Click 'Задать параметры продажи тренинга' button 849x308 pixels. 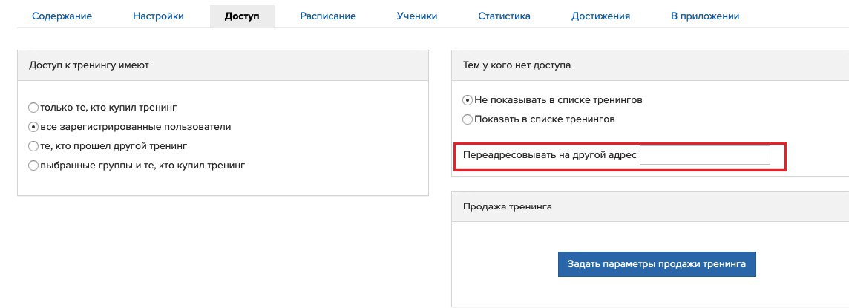(x=657, y=264)
